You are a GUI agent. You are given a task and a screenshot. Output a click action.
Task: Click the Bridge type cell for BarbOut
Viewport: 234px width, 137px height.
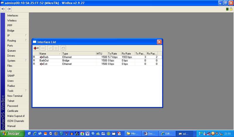click(x=66, y=60)
